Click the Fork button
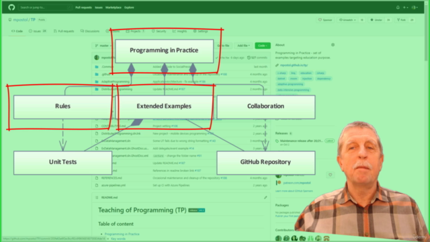Screen dimensions: 430x242 [x=401, y=19]
